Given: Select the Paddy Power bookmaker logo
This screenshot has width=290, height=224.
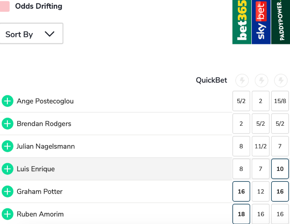Looking at the screenshot, I should pyautogui.click(x=280, y=22).
